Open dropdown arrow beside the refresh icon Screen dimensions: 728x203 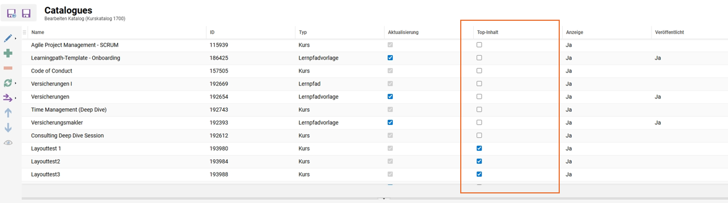pyautogui.click(x=15, y=83)
